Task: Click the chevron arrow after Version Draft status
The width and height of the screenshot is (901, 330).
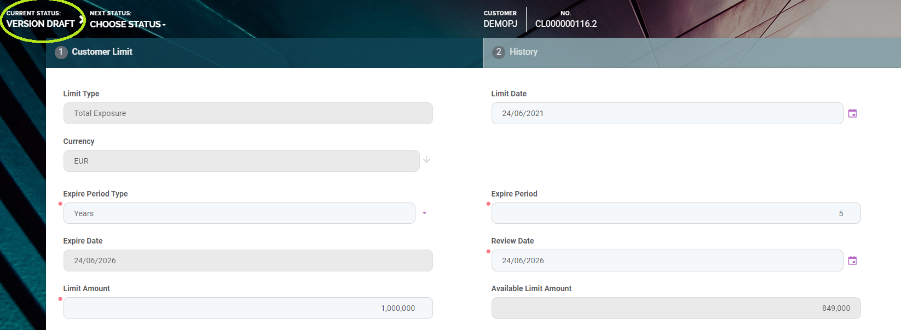Action: click(82, 20)
